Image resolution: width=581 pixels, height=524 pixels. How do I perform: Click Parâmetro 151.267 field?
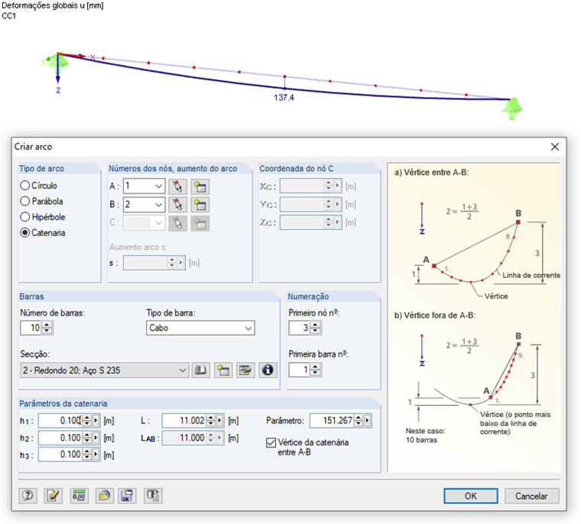tap(332, 420)
